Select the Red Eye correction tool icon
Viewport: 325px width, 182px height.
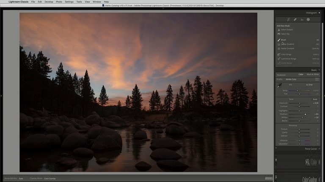click(302, 20)
